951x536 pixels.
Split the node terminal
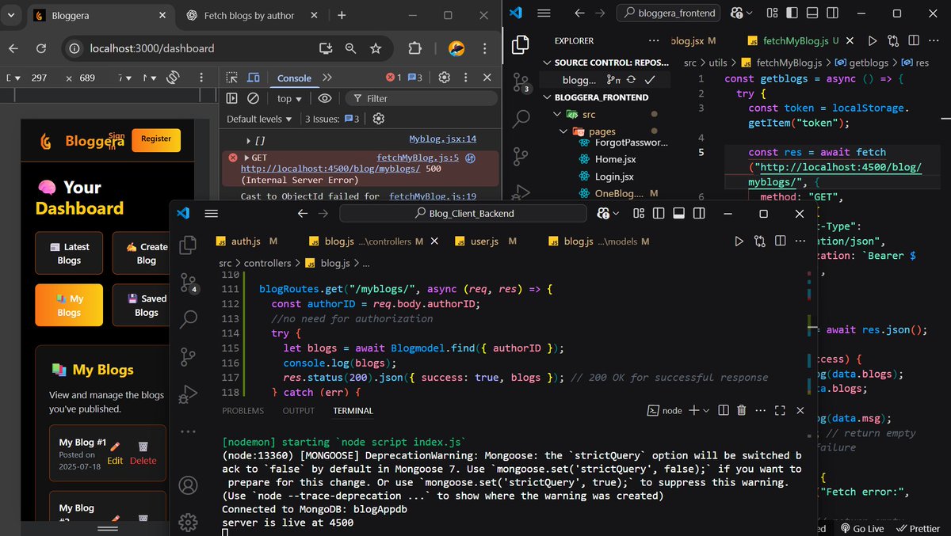[723, 410]
